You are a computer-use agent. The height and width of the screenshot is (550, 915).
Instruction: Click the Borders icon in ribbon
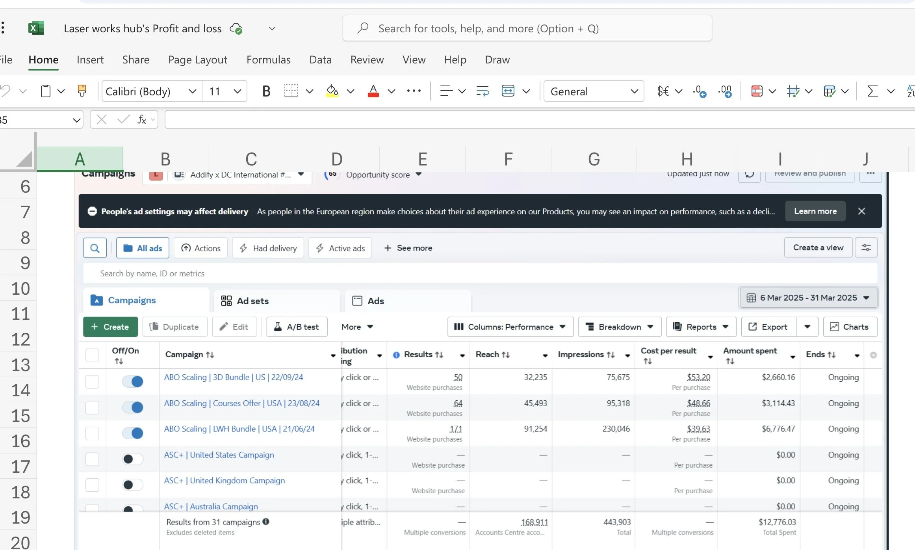291,91
